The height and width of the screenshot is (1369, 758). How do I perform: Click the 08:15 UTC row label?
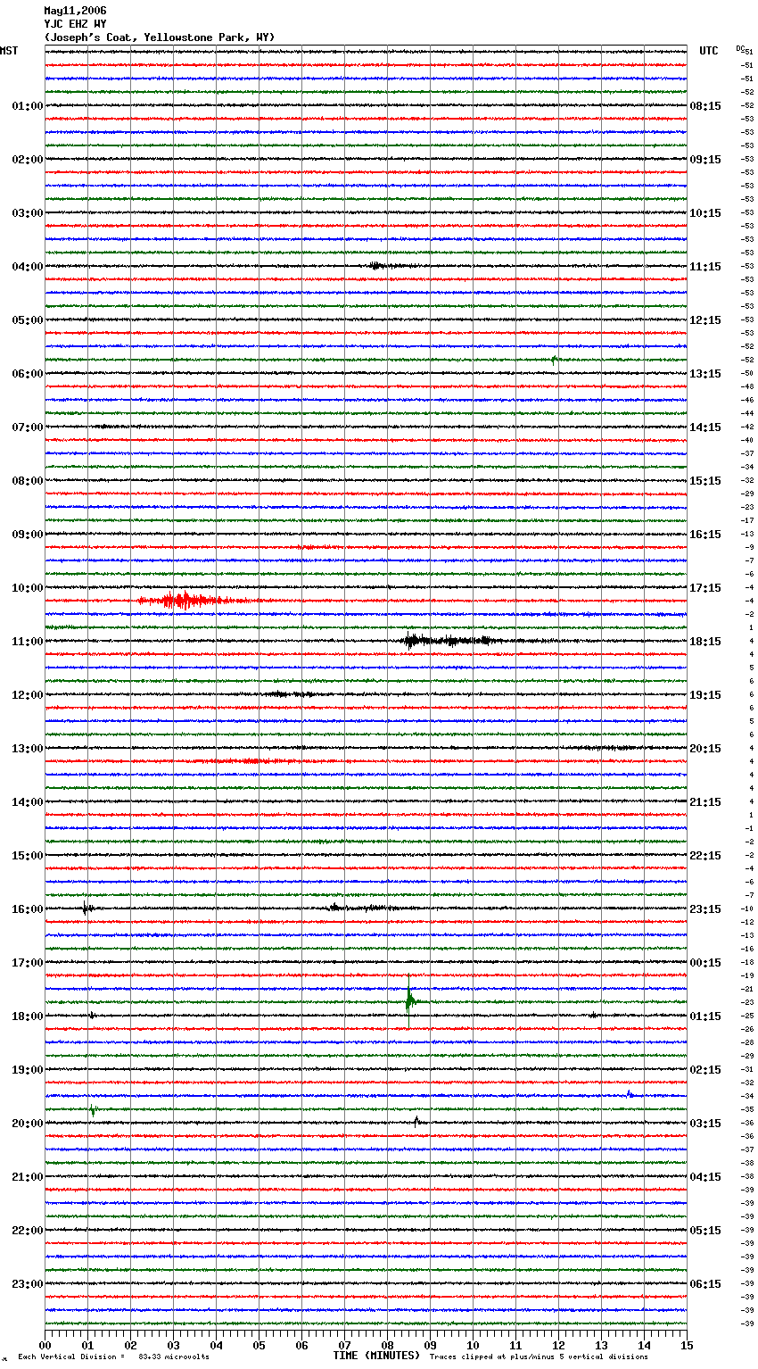pyautogui.click(x=705, y=106)
